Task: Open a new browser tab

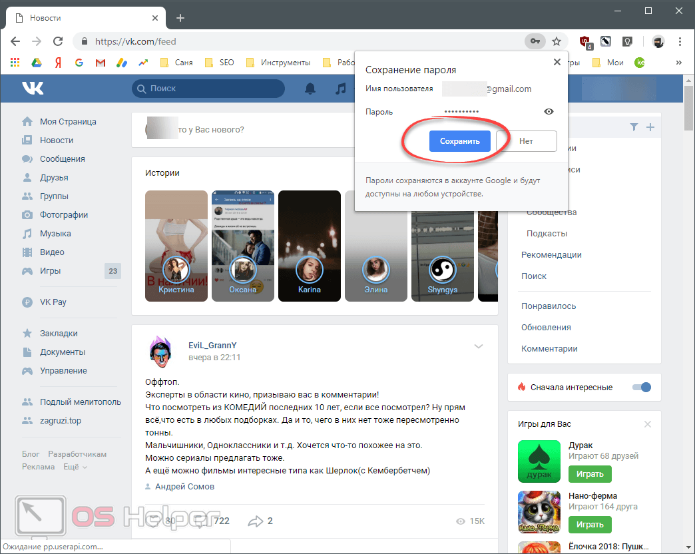Action: [180, 17]
